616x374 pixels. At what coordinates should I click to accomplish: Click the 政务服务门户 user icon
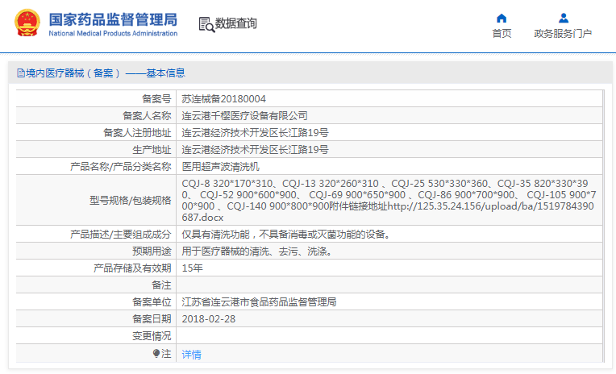pos(564,18)
